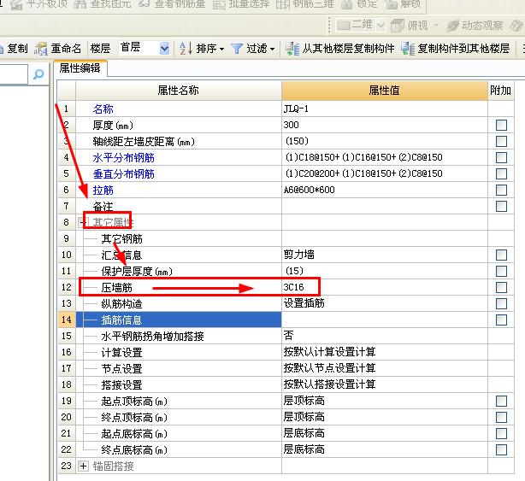Image resolution: width=525 pixels, height=481 pixels.
Task: Open the 楼层 首层 dropdown
Action: coord(164,49)
